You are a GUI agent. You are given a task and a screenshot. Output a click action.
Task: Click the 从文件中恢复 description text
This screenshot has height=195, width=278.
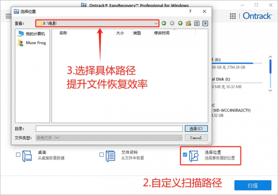[132, 158]
